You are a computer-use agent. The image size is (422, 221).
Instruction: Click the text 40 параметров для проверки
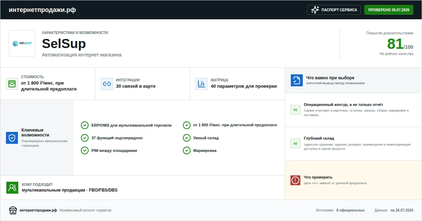(244, 86)
